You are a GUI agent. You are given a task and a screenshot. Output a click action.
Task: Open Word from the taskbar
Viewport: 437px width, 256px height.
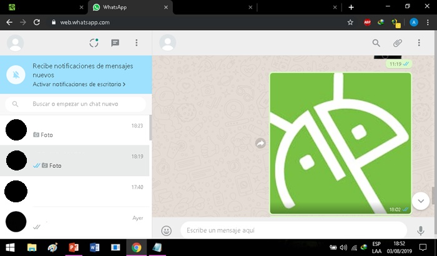(94, 247)
